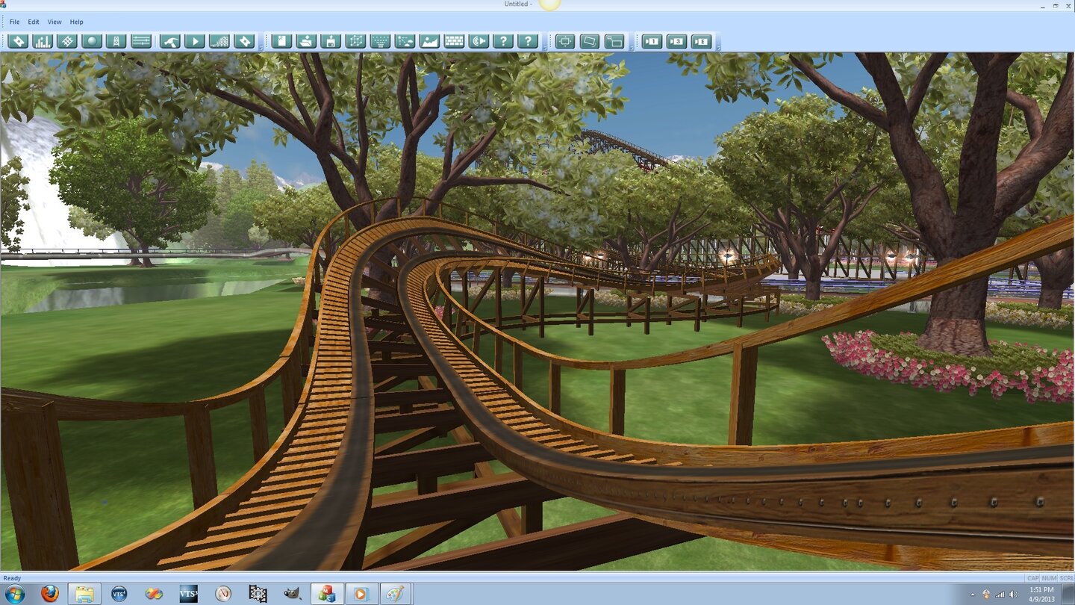Screen dimensions: 1075x605
Task: Expand toolbar overflow arrow after help icons
Action: pos(543,47)
